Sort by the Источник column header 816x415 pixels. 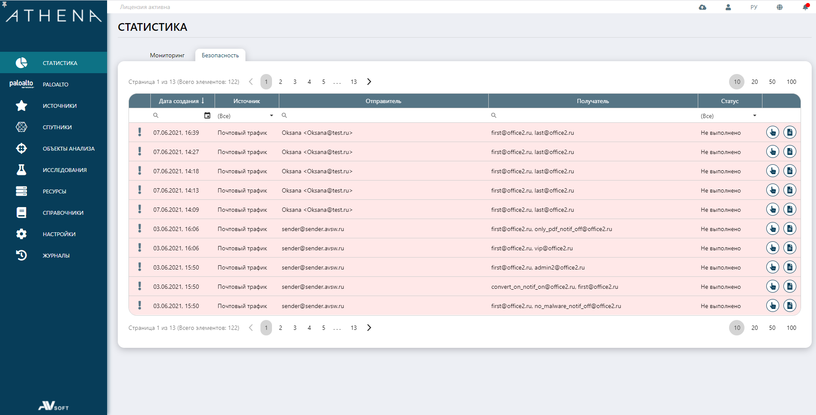[x=247, y=101]
